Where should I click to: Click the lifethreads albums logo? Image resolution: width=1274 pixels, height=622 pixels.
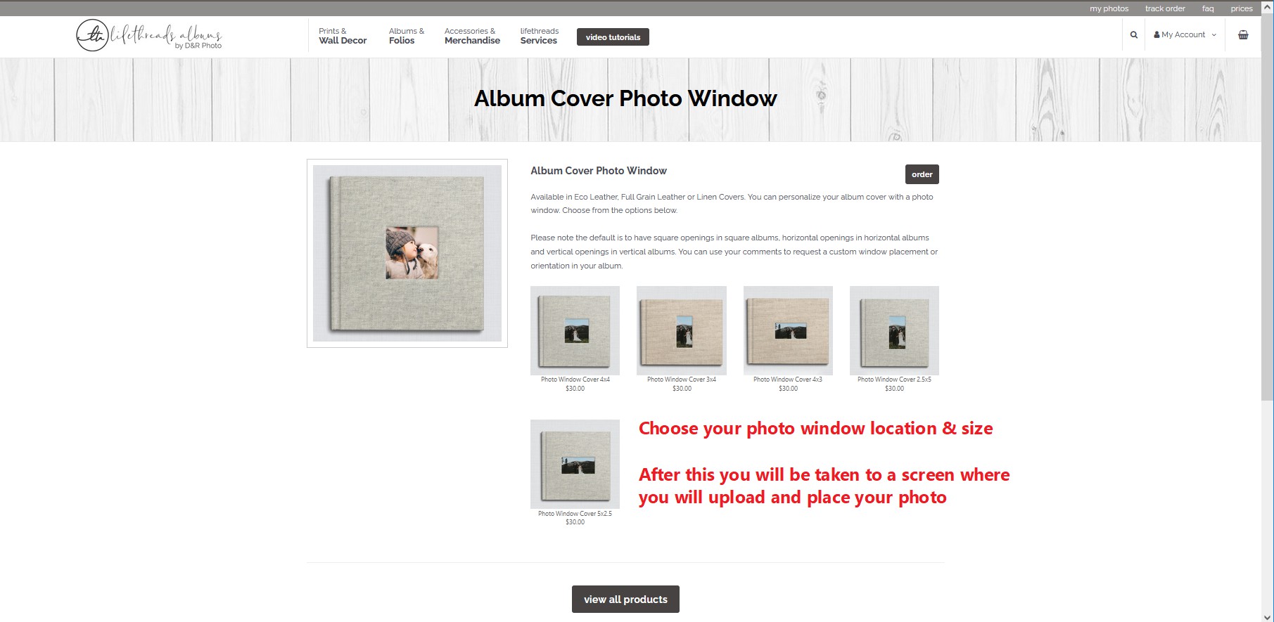pyautogui.click(x=149, y=35)
